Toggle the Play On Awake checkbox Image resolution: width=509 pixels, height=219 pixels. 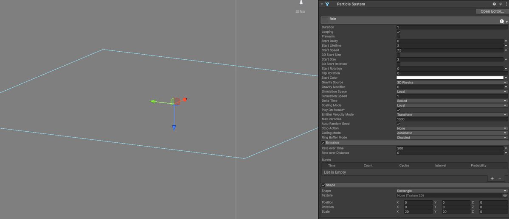click(398, 110)
